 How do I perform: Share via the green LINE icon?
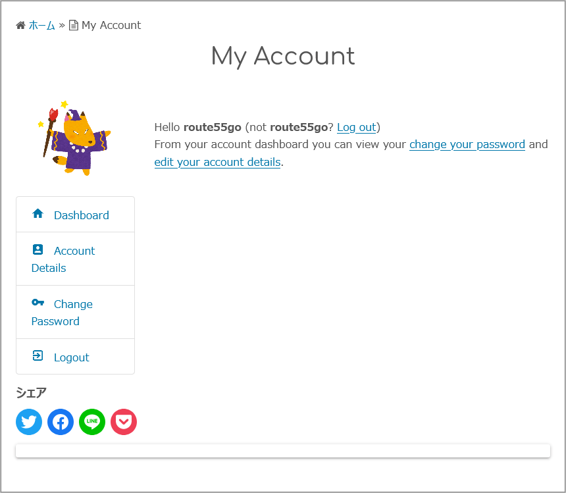point(92,422)
